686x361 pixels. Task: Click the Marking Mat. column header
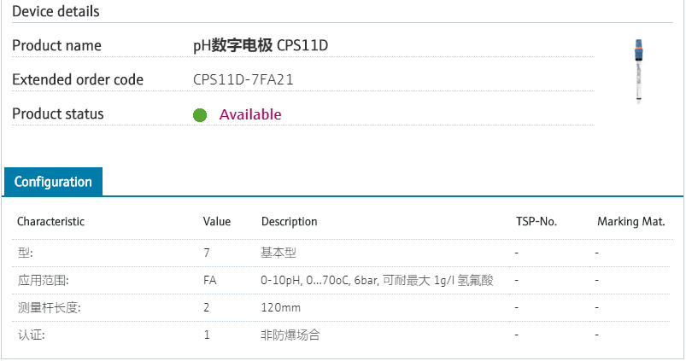[x=630, y=222]
